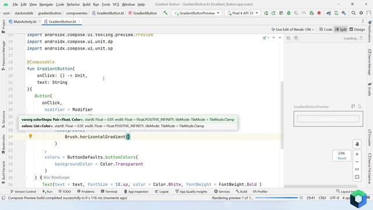Open the App Quality Insights tool window

click(191, 191)
